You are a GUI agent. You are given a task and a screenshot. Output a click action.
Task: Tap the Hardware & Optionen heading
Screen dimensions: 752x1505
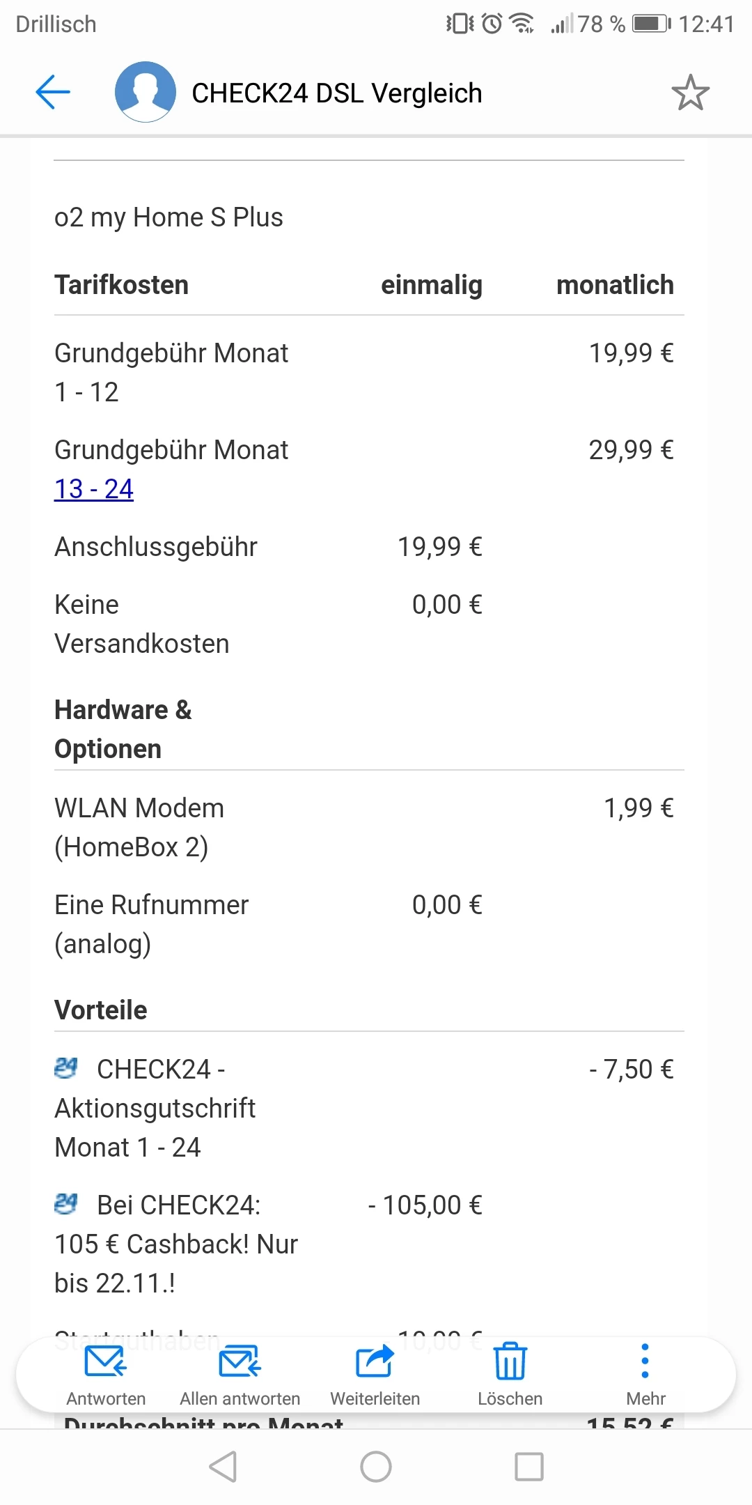123,730
